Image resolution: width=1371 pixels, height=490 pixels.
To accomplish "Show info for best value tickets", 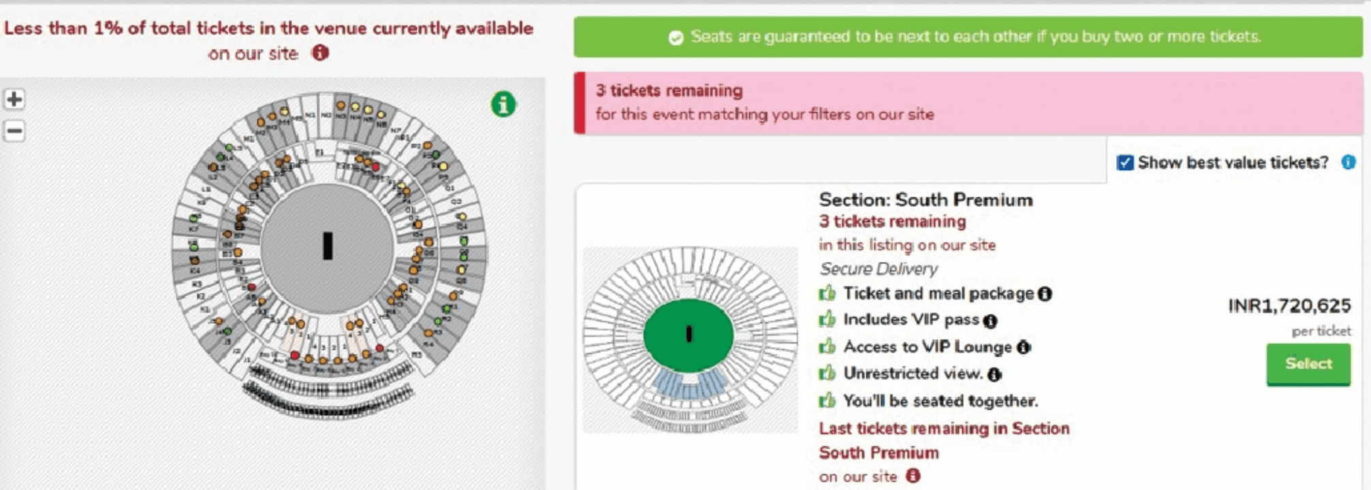I will (1348, 162).
